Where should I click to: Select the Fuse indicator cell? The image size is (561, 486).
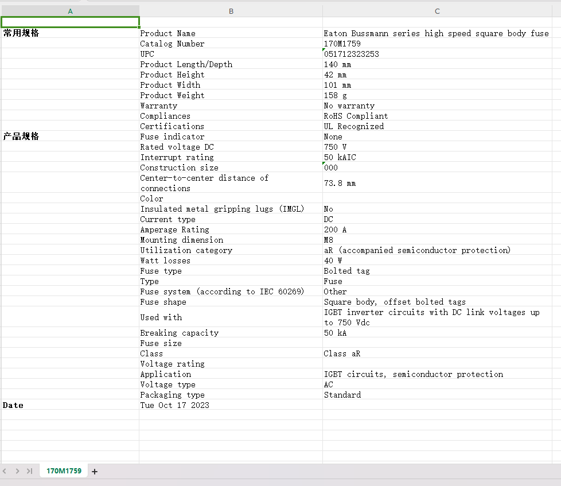point(231,137)
